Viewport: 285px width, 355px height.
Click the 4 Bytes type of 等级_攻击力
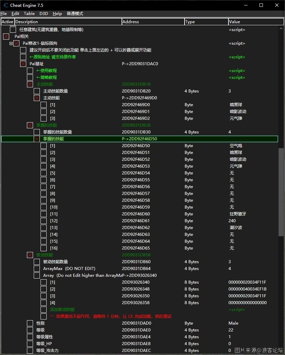pyautogui.click(x=191, y=351)
